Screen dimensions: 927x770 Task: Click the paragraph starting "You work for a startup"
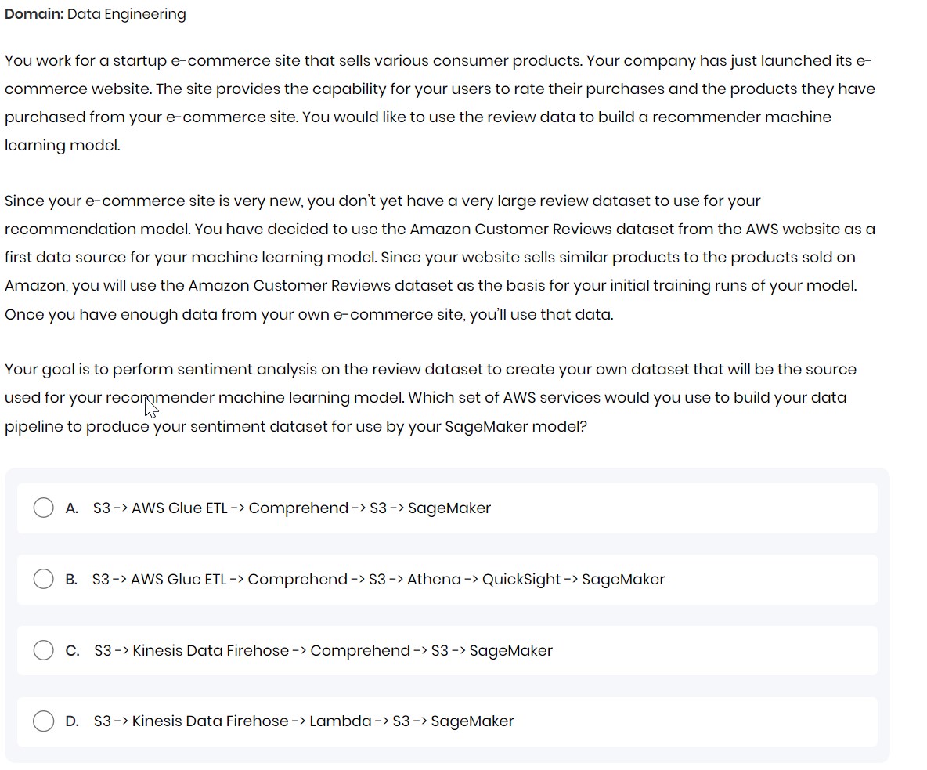pyautogui.click(x=438, y=103)
